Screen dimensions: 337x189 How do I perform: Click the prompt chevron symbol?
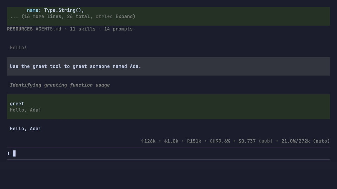pos(8,153)
